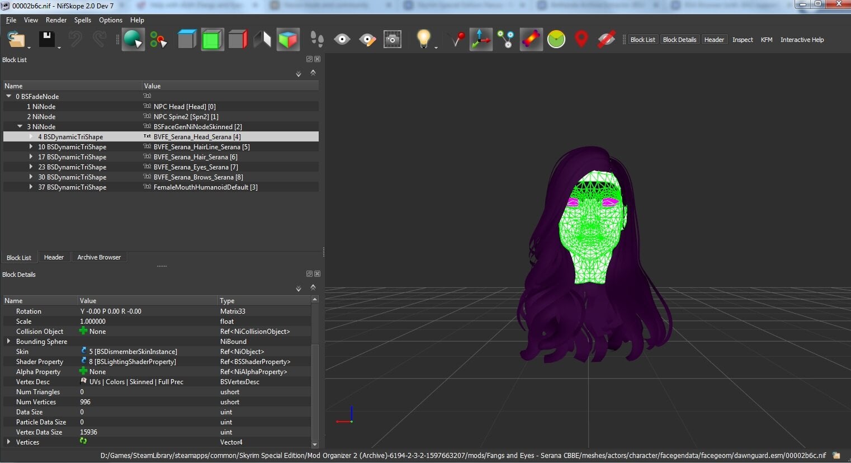This screenshot has width=851, height=463.
Task: Click green plus icon for Alpha Property
Action: click(x=83, y=371)
